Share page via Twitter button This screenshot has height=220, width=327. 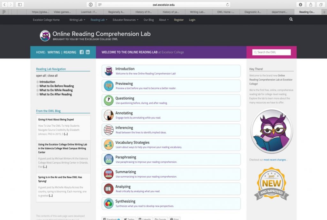[x=129, y=219]
